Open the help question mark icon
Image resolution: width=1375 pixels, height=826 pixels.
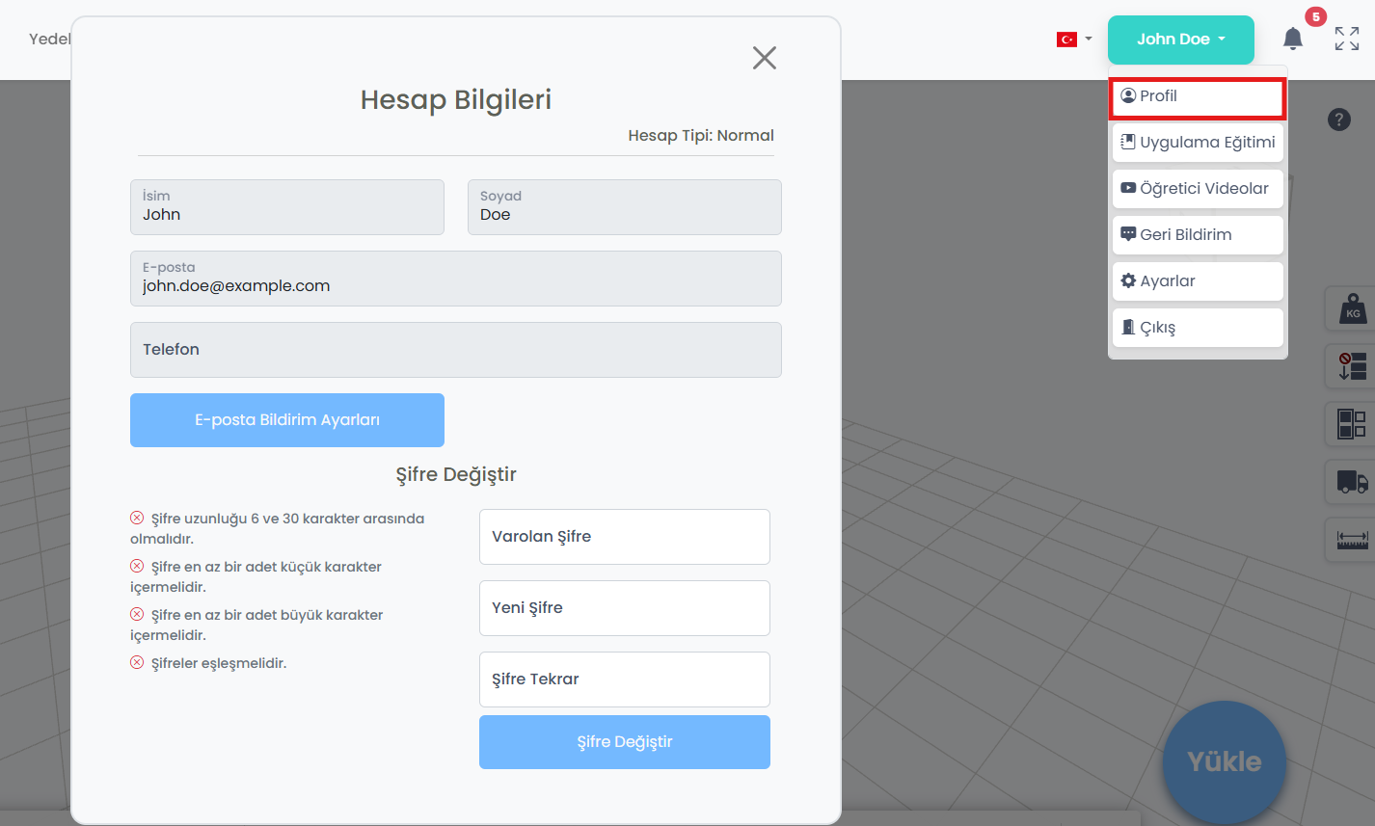tap(1338, 120)
